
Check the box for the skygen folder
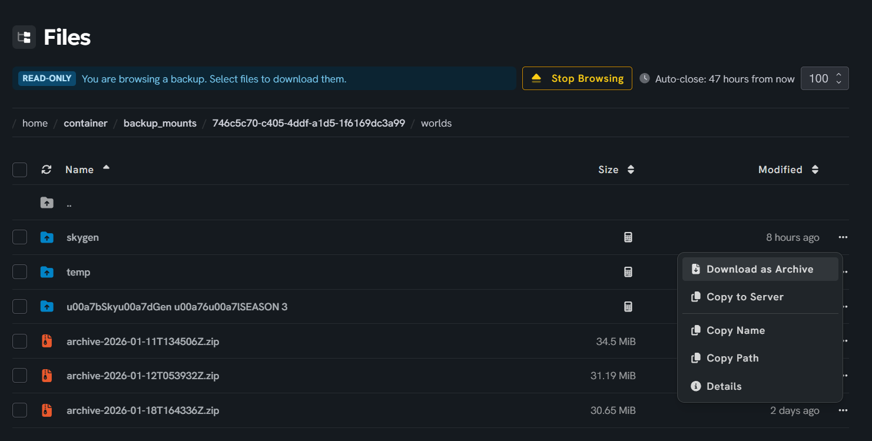pyautogui.click(x=20, y=237)
